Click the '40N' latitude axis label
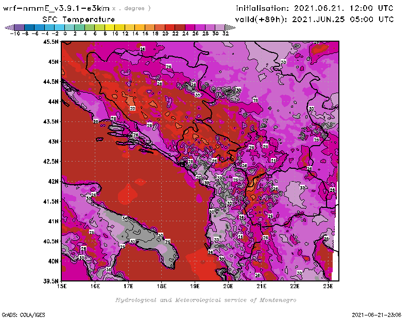Viewport: 412px width, 318px height. click(x=53, y=261)
